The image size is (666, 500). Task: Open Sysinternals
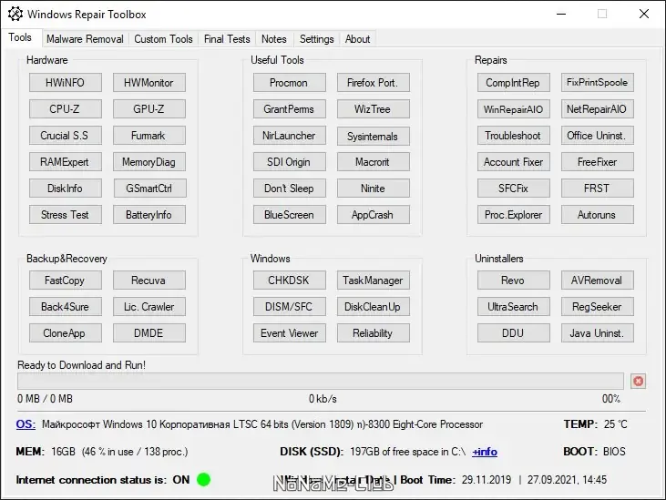click(374, 137)
